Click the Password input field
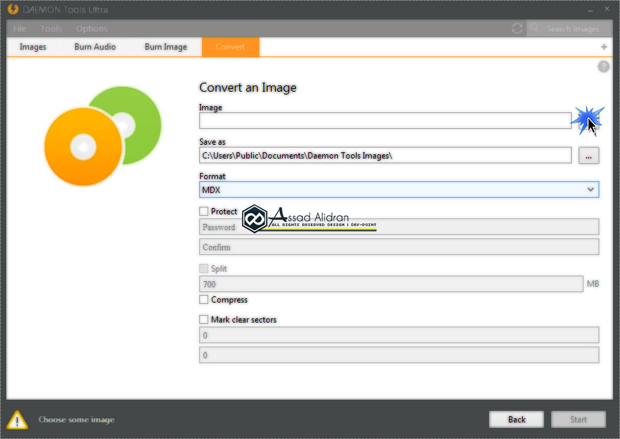 click(399, 227)
